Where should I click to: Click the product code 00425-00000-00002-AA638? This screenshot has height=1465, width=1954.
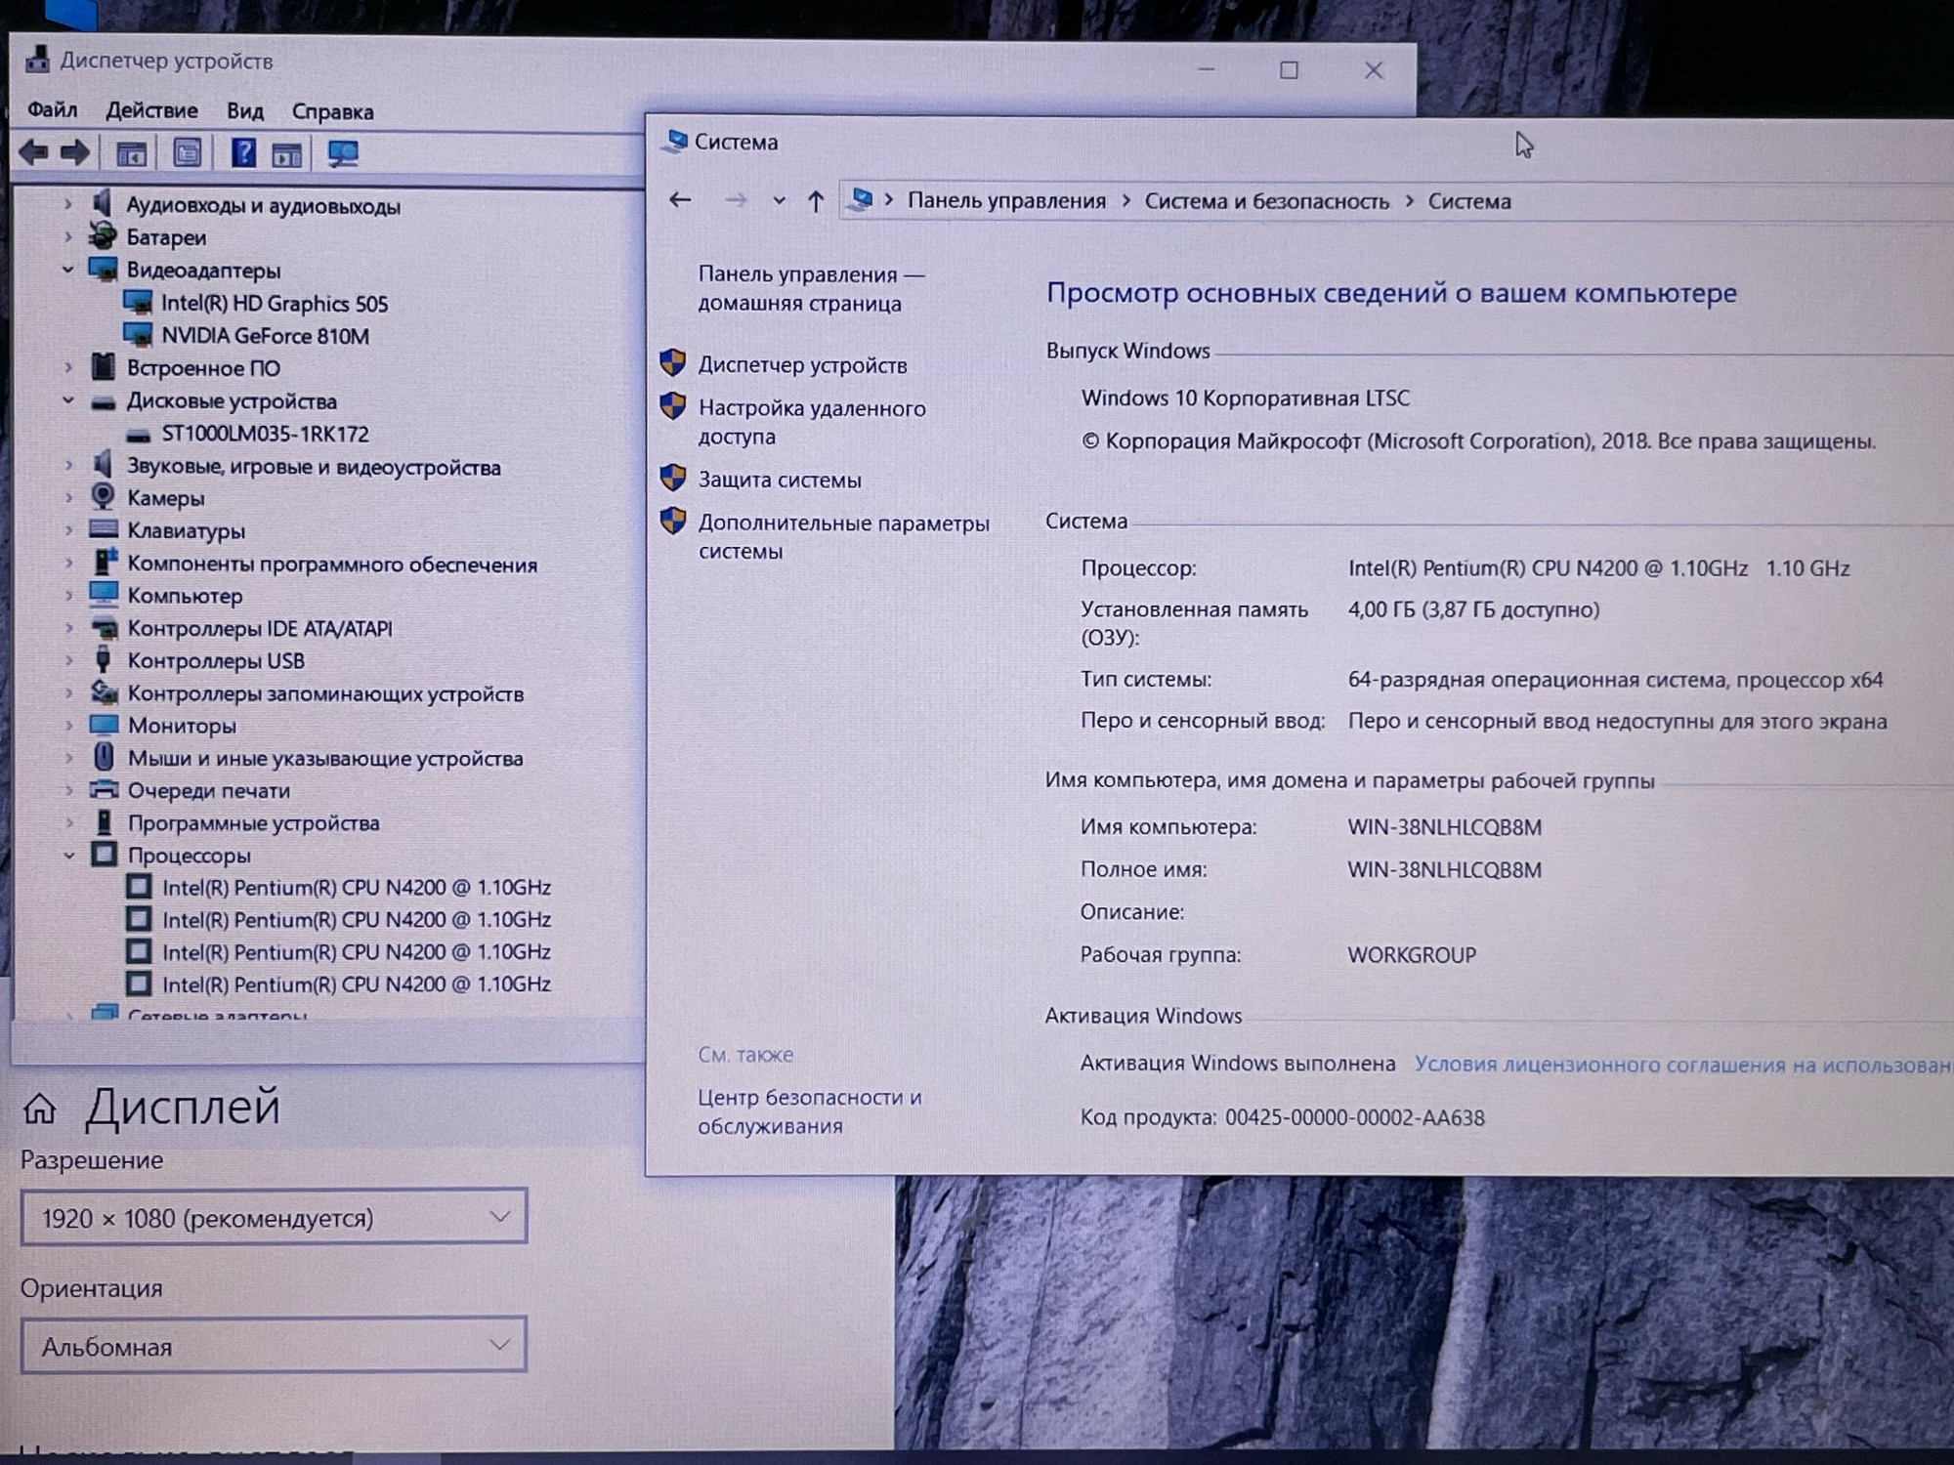pos(1354,1118)
